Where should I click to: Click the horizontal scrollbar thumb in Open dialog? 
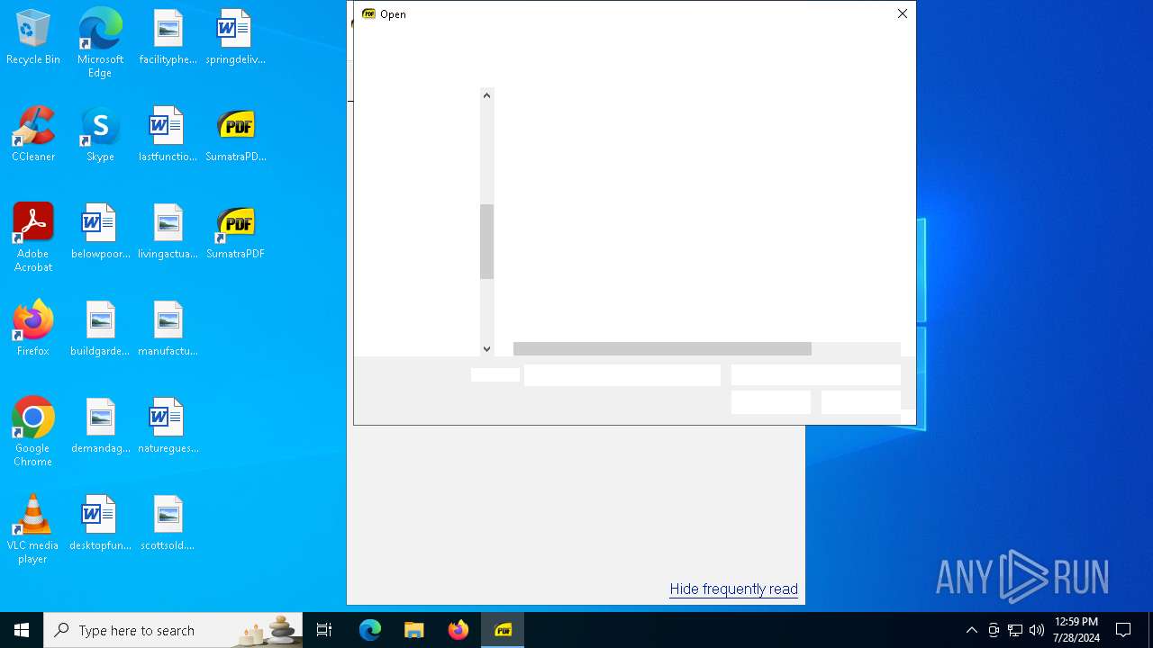(x=662, y=348)
